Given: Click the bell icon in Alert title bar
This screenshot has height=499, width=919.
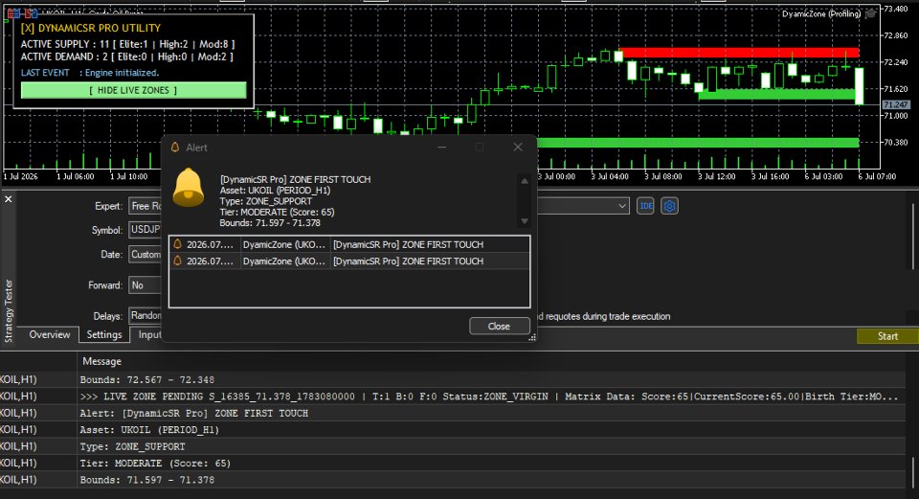Looking at the screenshot, I should click(174, 147).
